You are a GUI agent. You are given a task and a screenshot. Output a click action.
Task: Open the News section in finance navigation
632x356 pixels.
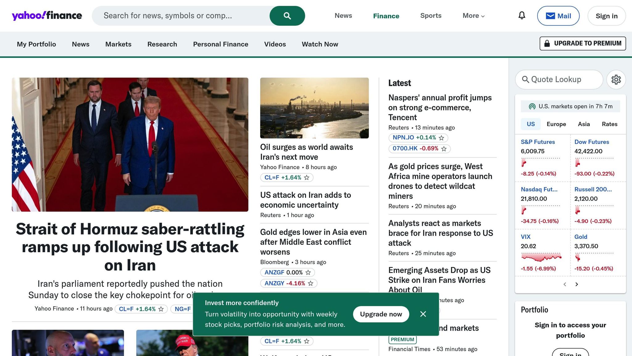pos(81,44)
